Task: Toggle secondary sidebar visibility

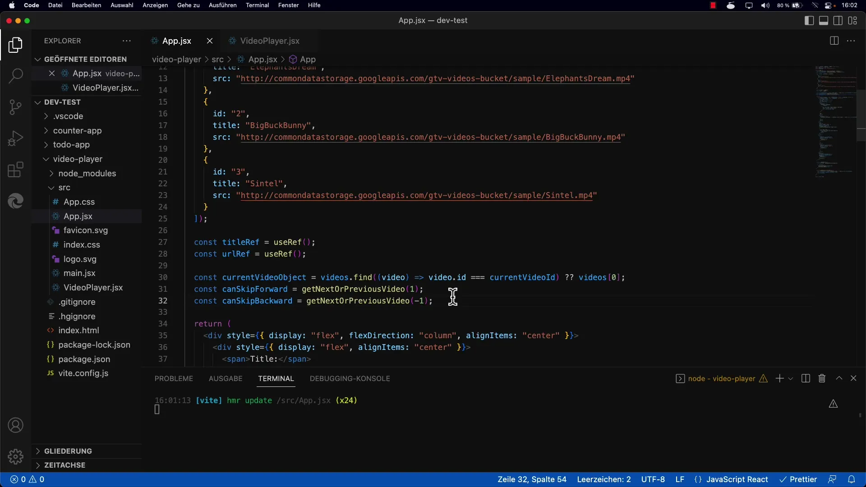Action: click(838, 21)
